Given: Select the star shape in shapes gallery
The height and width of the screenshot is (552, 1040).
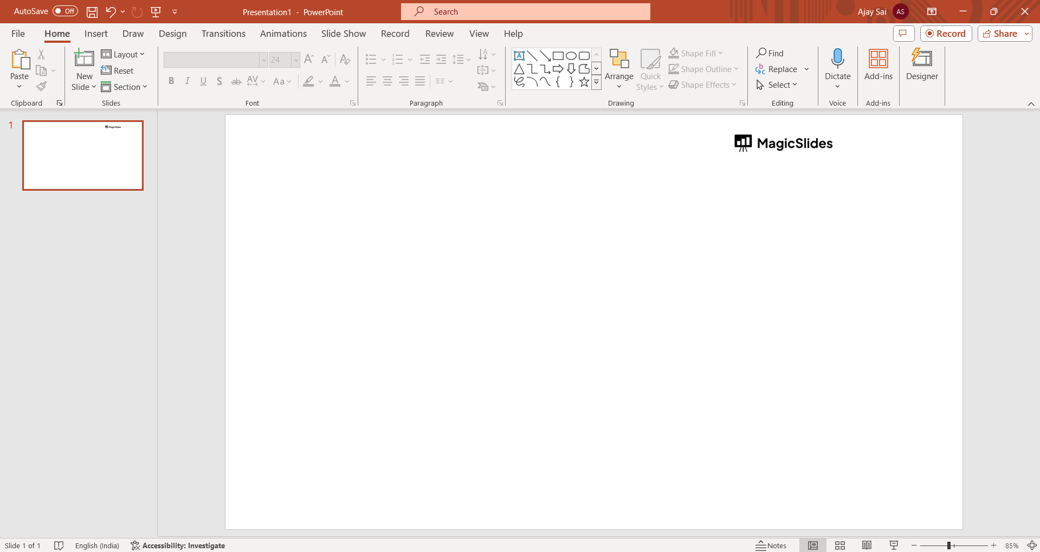Looking at the screenshot, I should pos(584,82).
